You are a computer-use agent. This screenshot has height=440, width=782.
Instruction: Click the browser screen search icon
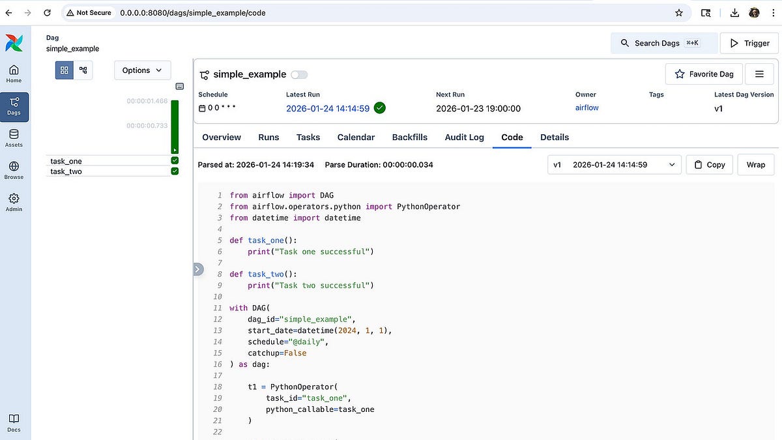[x=706, y=12]
